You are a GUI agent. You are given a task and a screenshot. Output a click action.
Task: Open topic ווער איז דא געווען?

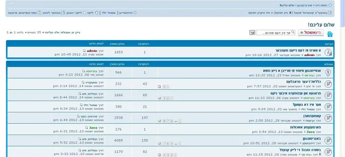(307, 104)
